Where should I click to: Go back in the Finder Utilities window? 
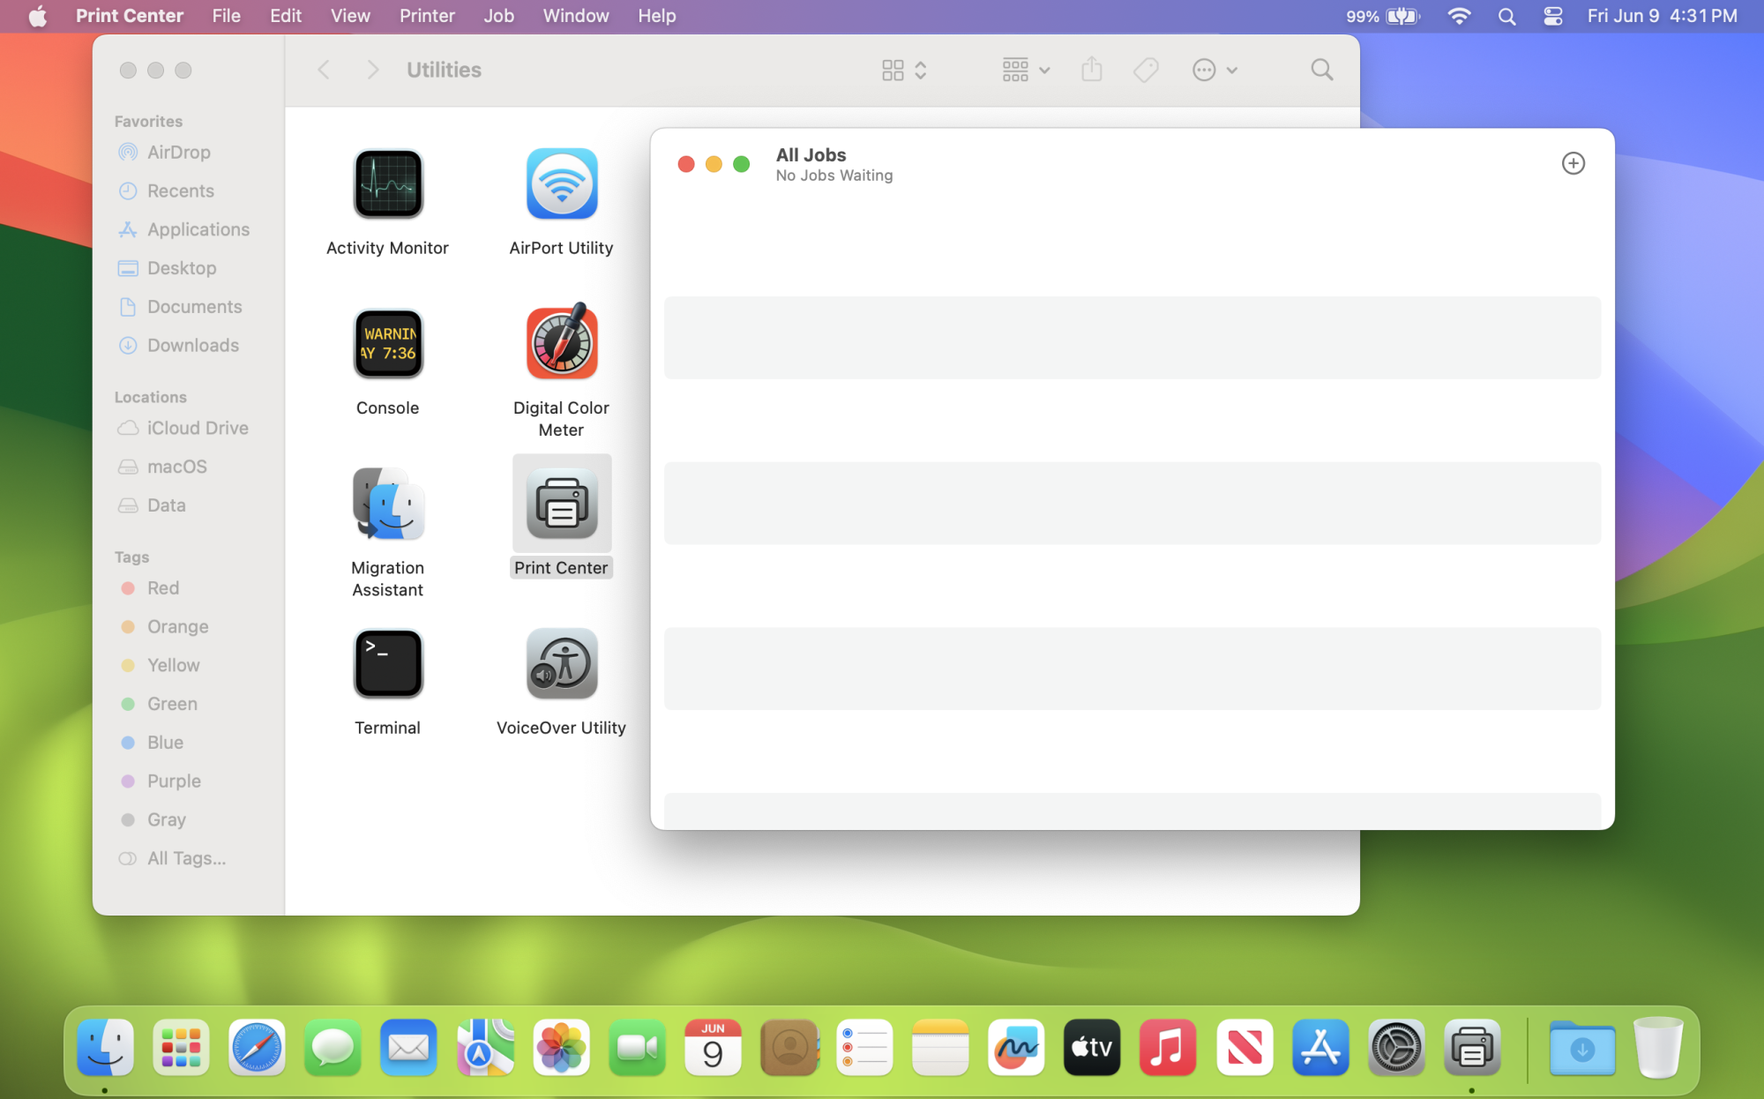pos(324,70)
